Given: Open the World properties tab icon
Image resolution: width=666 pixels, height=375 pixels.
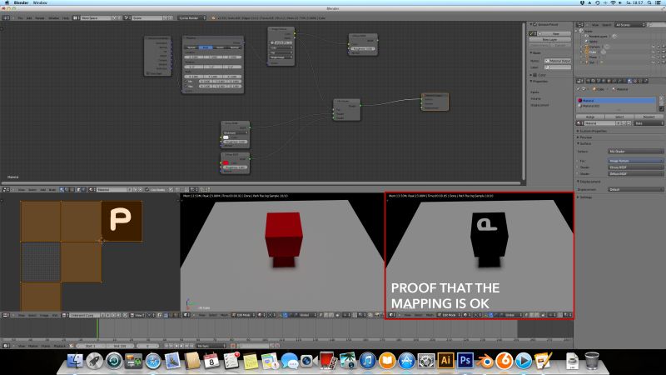Looking at the screenshot, I should point(604,81).
